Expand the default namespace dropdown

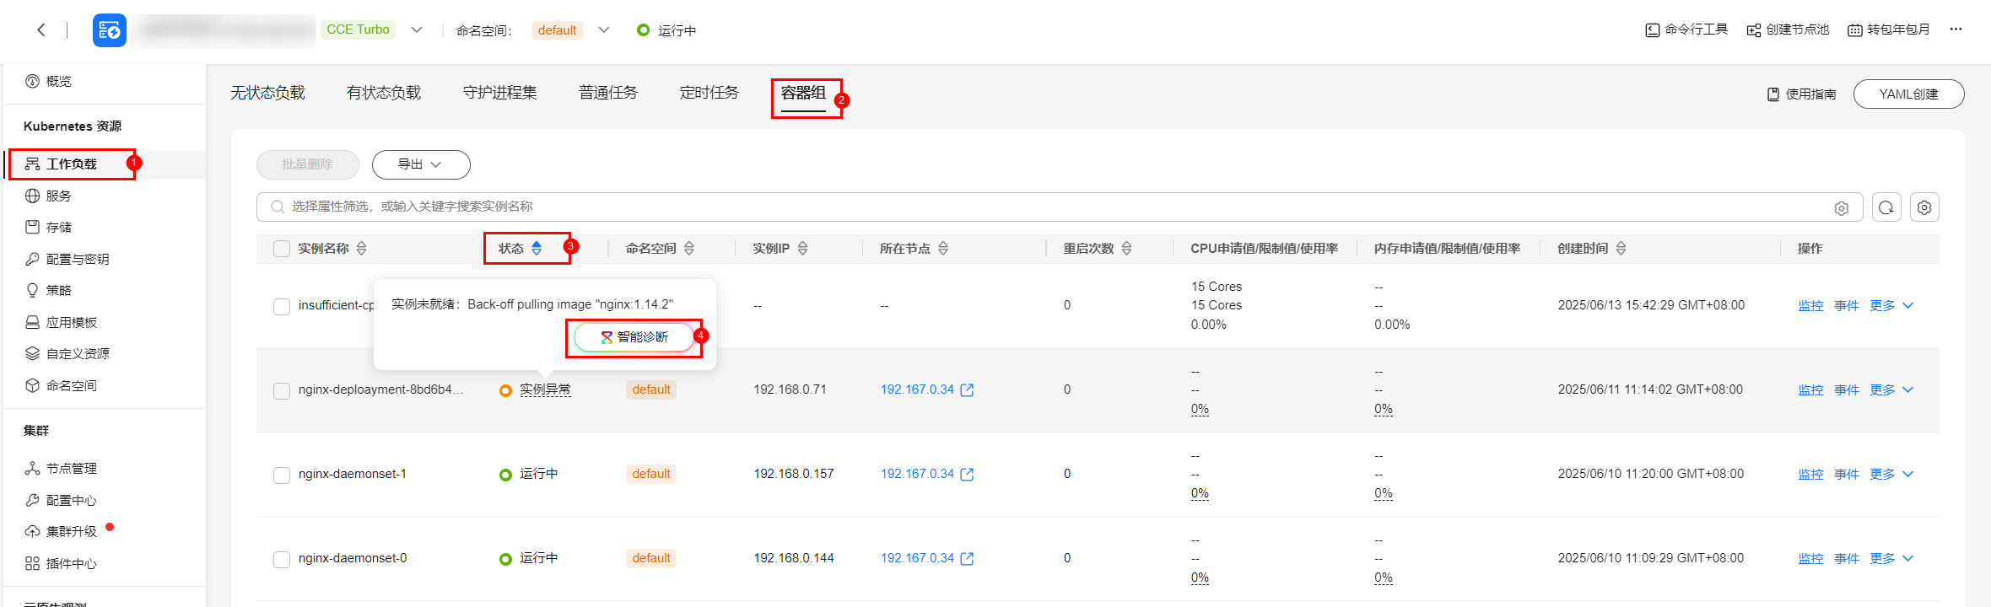tap(604, 30)
